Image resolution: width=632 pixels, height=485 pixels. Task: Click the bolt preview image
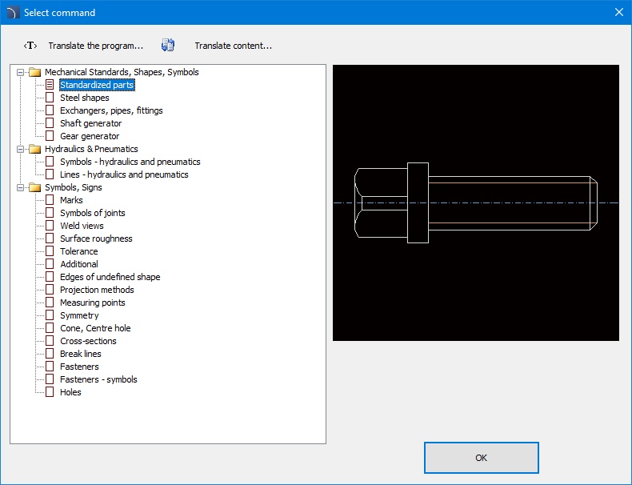475,202
